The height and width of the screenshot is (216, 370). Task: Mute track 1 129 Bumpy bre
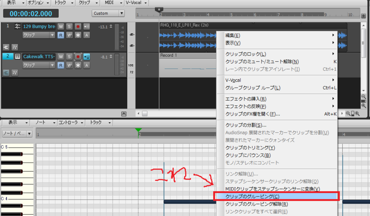(61, 26)
